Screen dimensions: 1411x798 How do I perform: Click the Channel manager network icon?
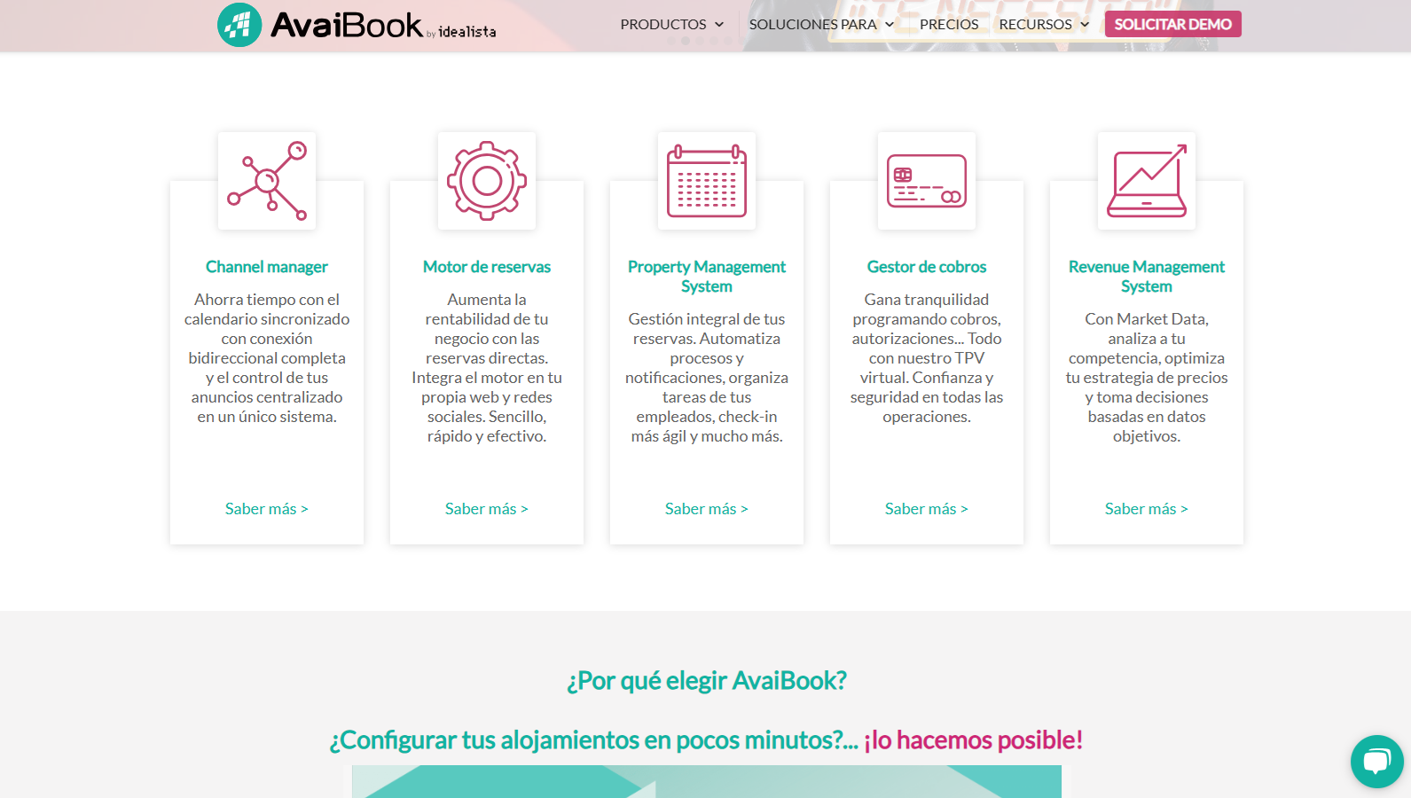(x=267, y=181)
